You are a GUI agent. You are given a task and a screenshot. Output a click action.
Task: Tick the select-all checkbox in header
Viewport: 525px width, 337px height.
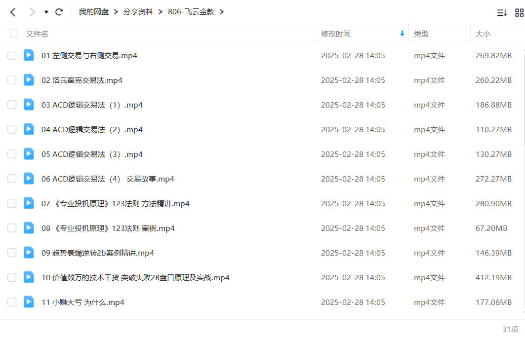[14, 34]
